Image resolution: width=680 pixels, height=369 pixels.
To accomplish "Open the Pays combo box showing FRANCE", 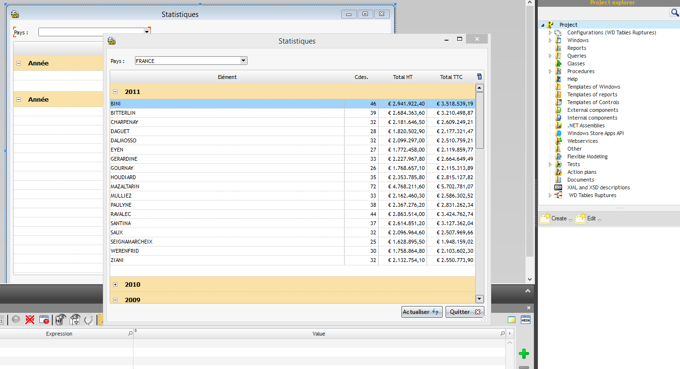I will tap(243, 61).
